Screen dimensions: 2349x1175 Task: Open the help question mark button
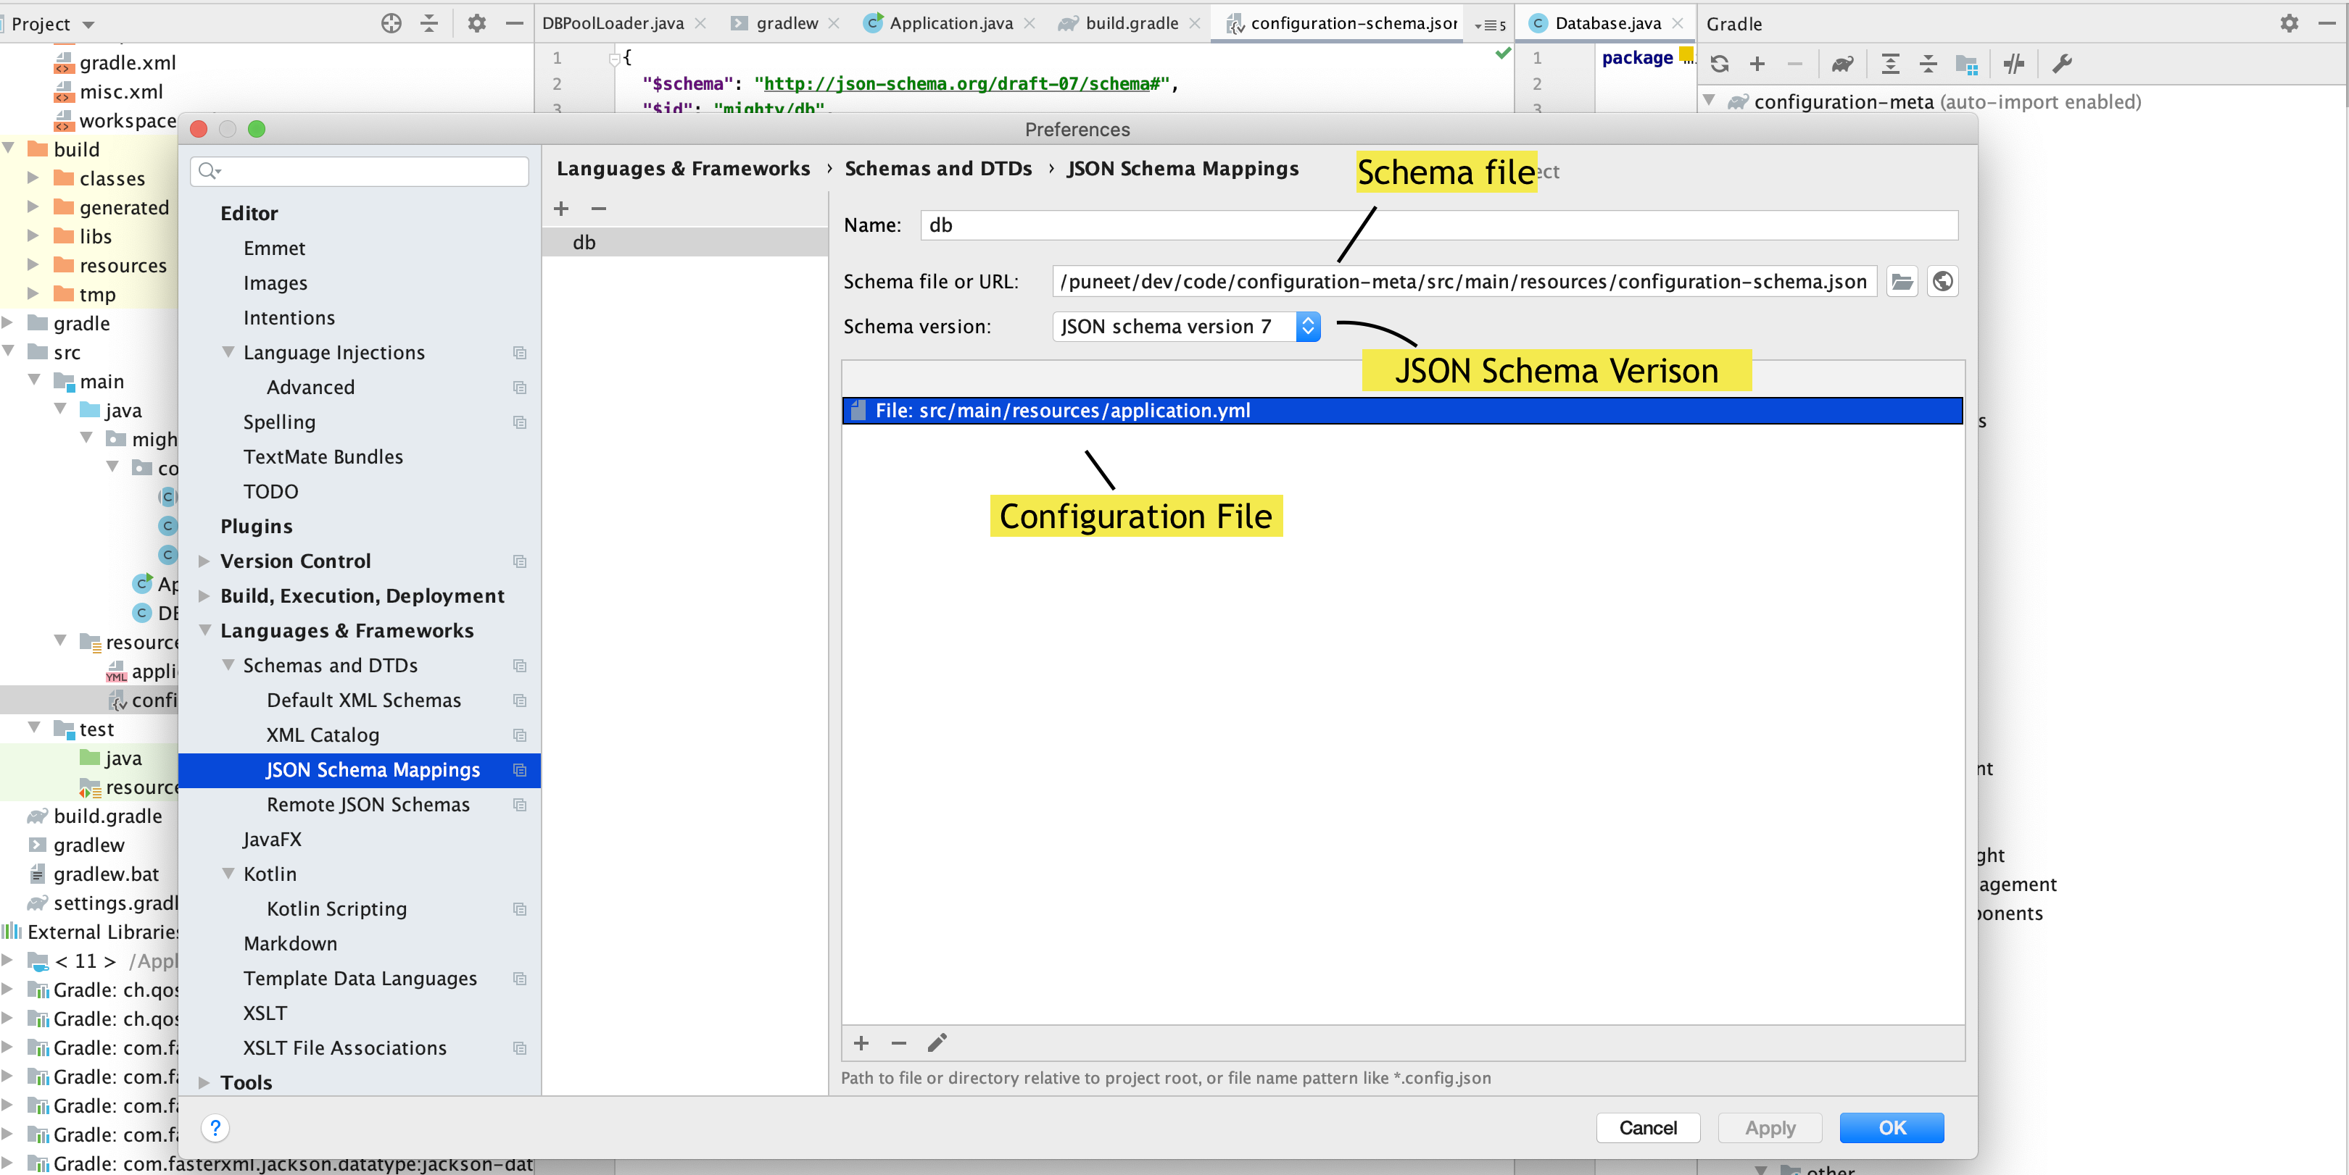215,1128
